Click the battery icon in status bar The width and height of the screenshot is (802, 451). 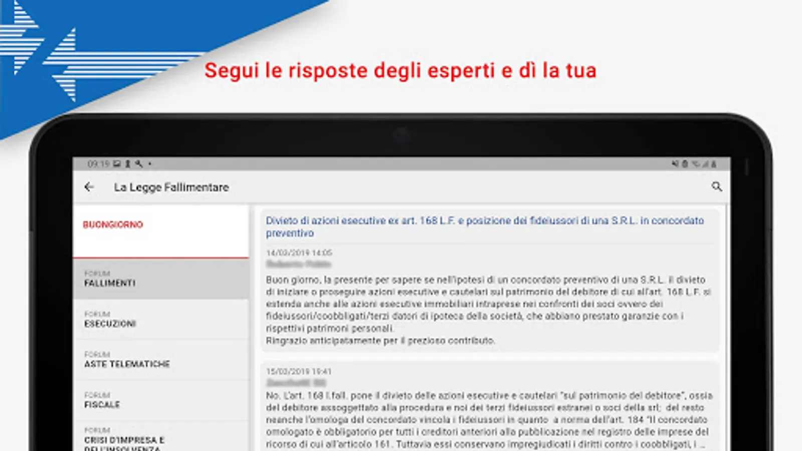(x=713, y=164)
